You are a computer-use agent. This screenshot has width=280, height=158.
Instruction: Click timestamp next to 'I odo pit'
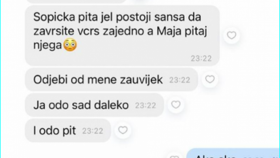(93, 131)
